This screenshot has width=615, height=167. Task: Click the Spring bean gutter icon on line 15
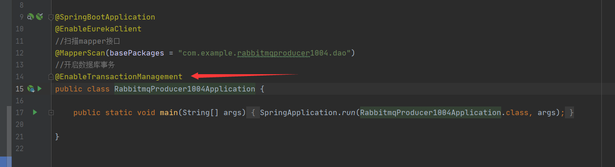pos(30,89)
